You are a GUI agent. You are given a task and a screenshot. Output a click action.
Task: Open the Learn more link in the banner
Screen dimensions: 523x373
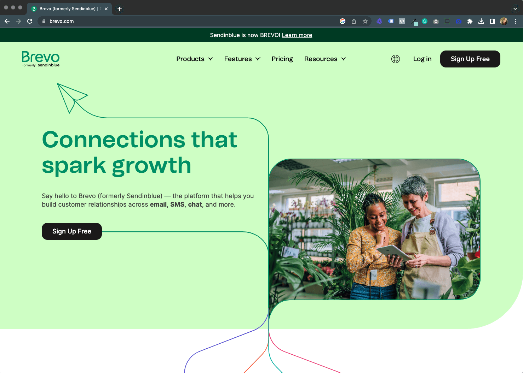coord(297,35)
